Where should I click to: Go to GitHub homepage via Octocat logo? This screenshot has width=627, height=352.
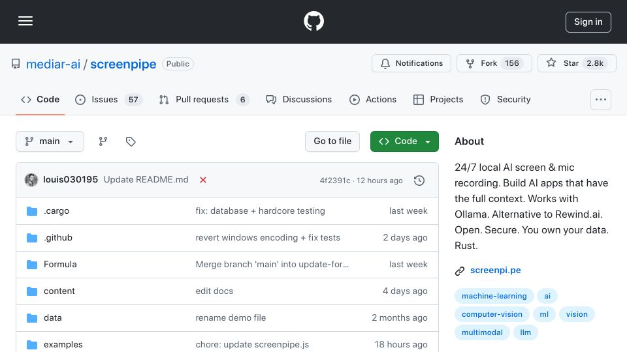pos(313,21)
